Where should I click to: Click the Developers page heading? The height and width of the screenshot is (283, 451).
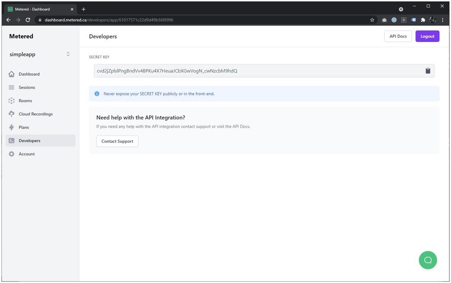click(x=103, y=36)
